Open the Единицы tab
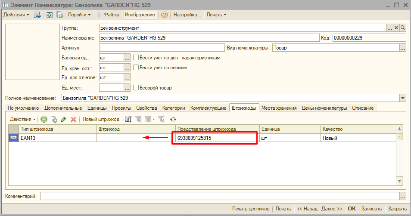 click(x=97, y=108)
